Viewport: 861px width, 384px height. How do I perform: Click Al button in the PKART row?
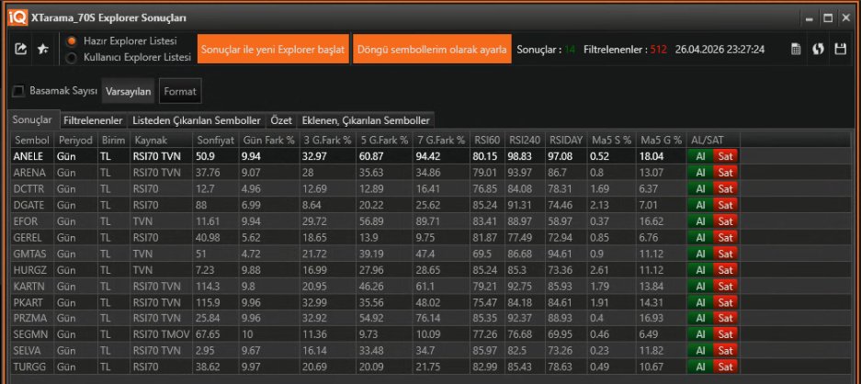[700, 302]
